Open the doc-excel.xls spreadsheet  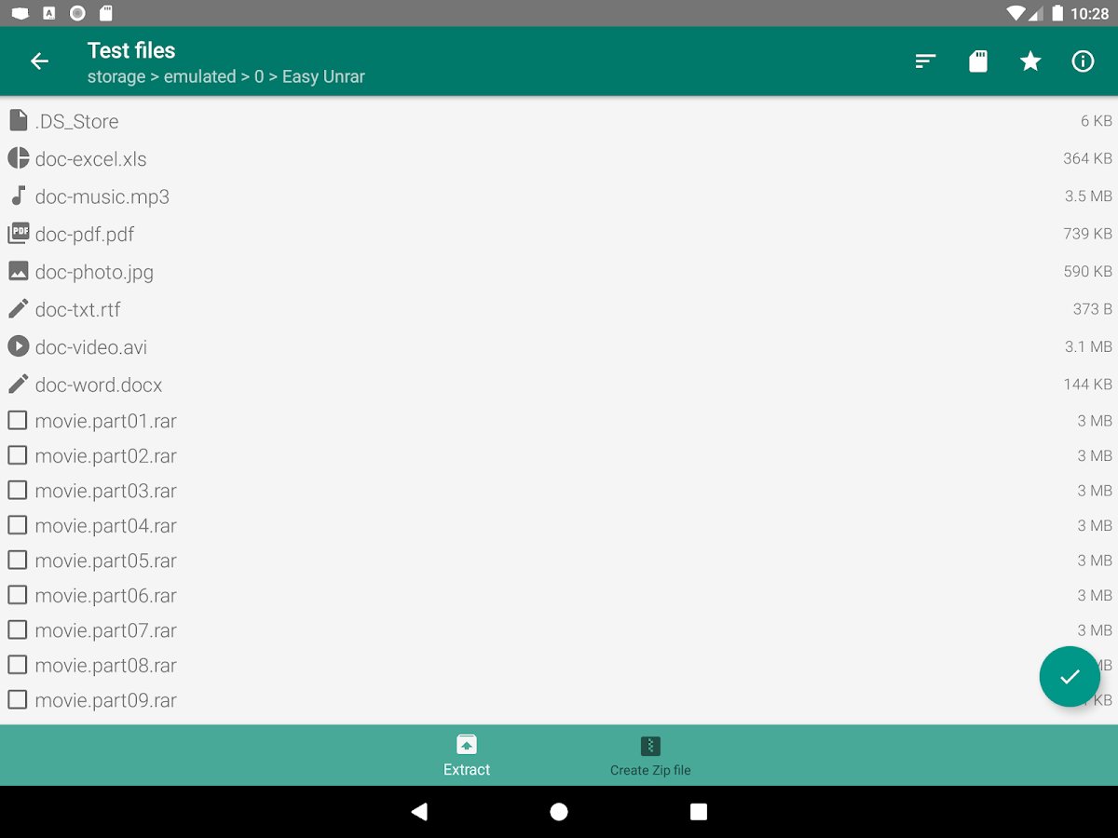point(559,159)
